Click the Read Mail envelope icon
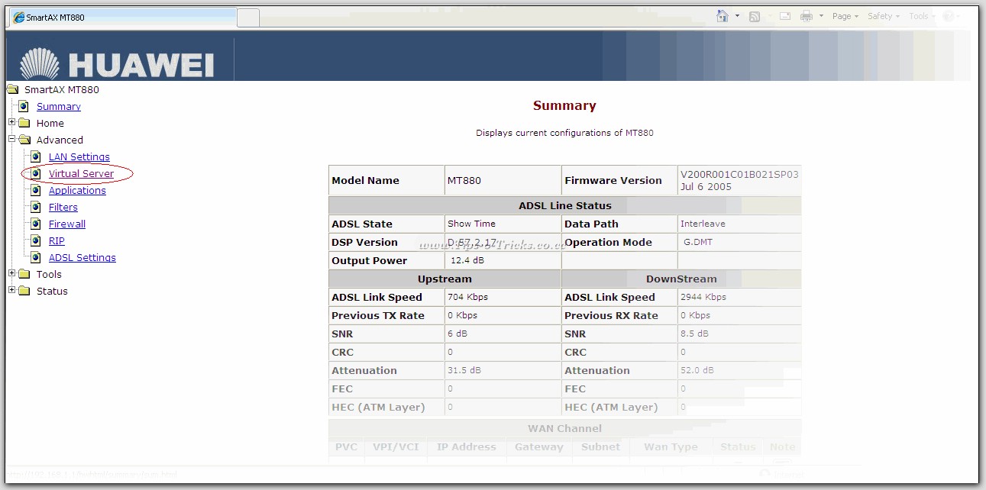Image resolution: width=986 pixels, height=490 pixels. [x=784, y=16]
